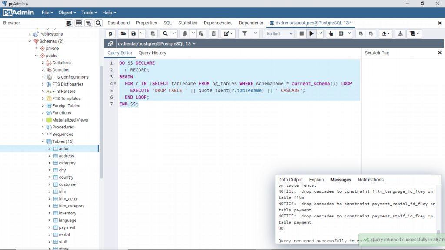The height and width of the screenshot is (250, 445).
Task: Close the query tool tab panel
Action: click(440, 23)
